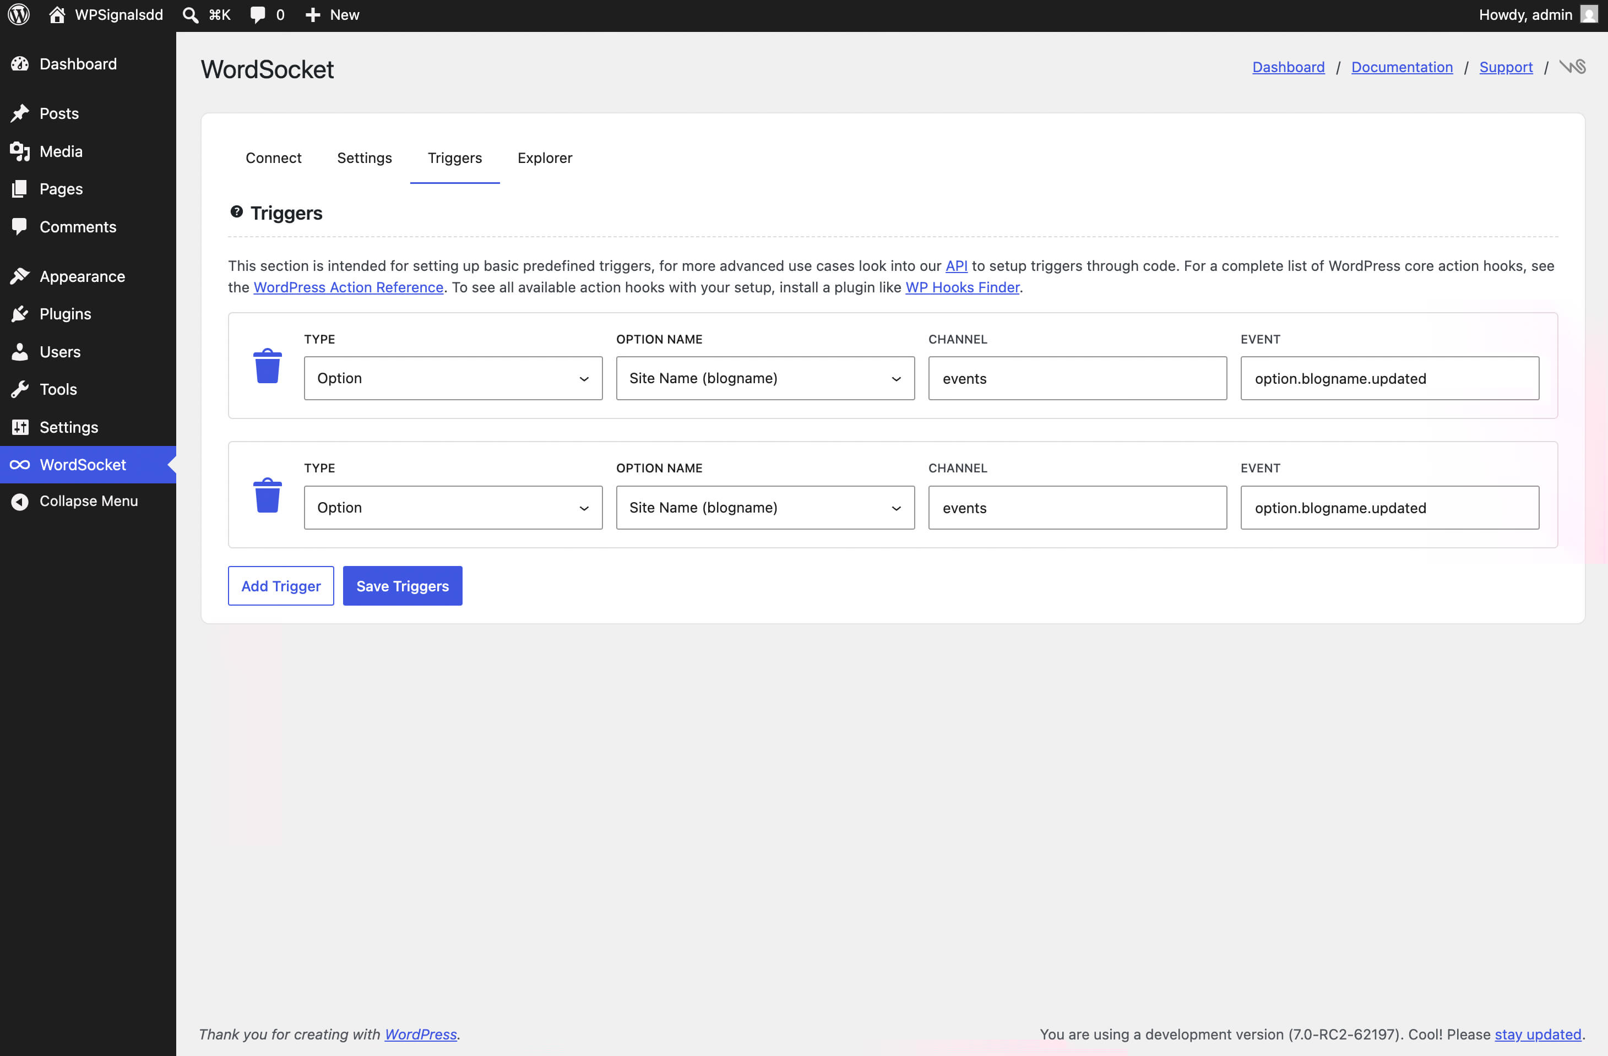Delete the second trigger with its trash icon

coord(268,495)
